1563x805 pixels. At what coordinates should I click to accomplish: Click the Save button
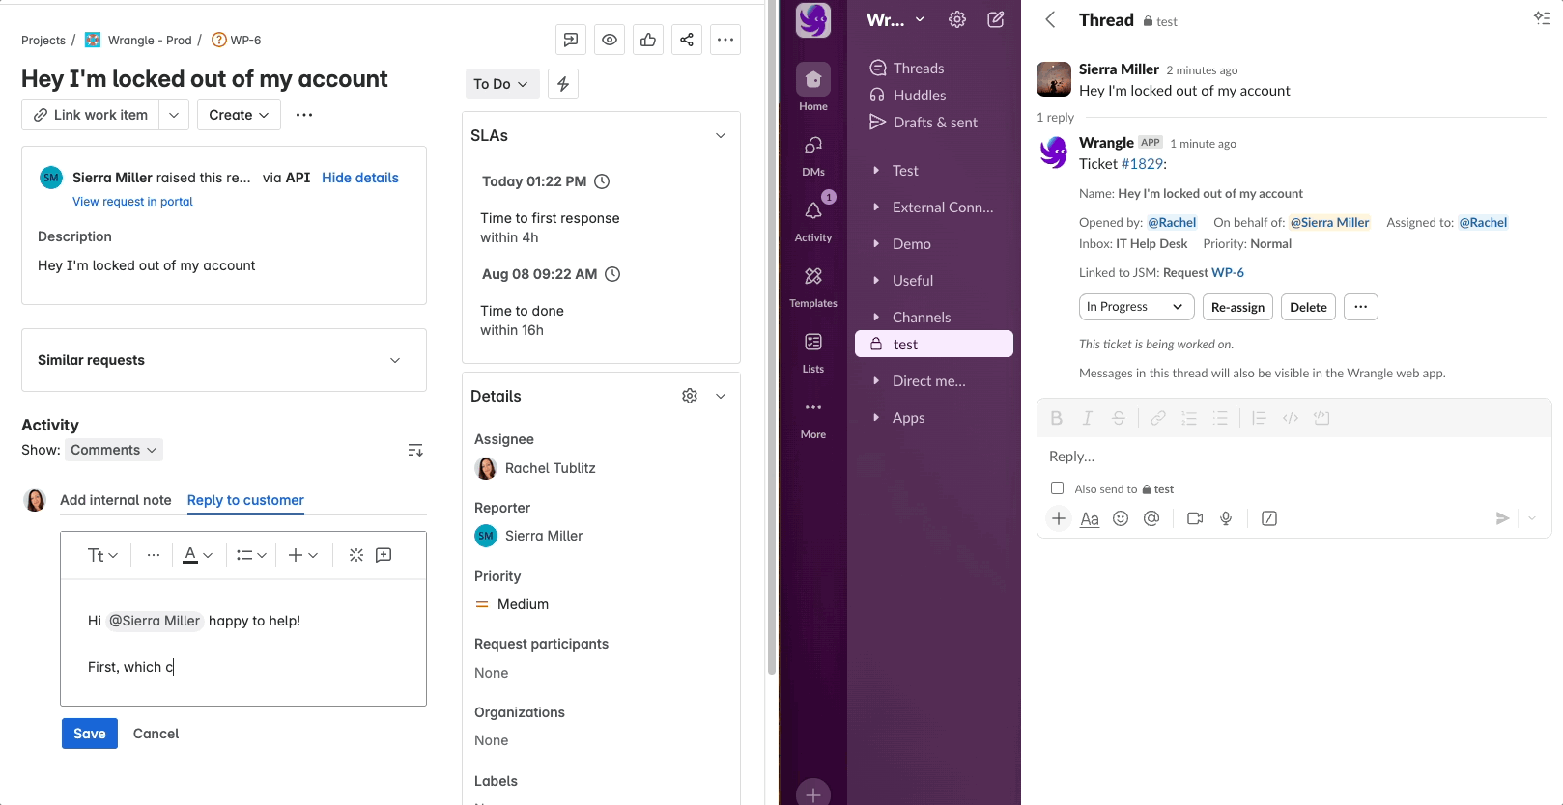click(x=90, y=734)
